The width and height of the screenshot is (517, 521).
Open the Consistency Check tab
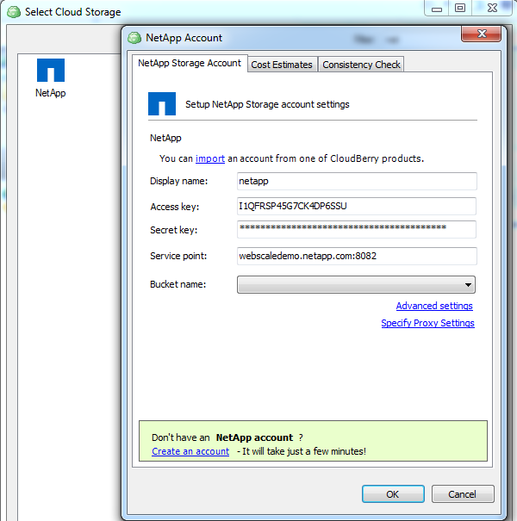coord(361,65)
